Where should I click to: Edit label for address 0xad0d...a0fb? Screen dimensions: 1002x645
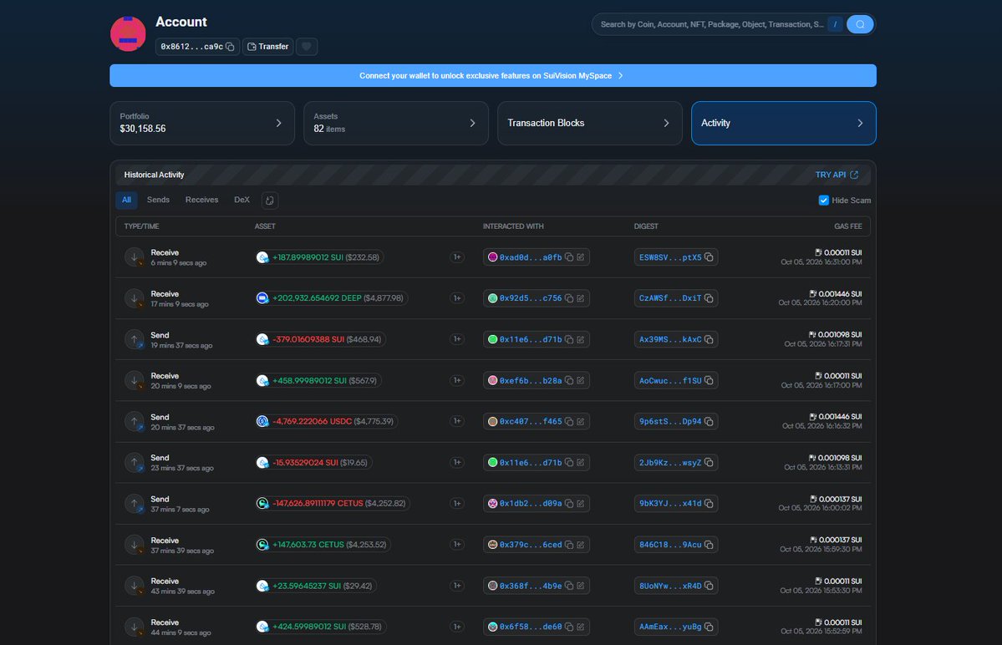click(580, 257)
